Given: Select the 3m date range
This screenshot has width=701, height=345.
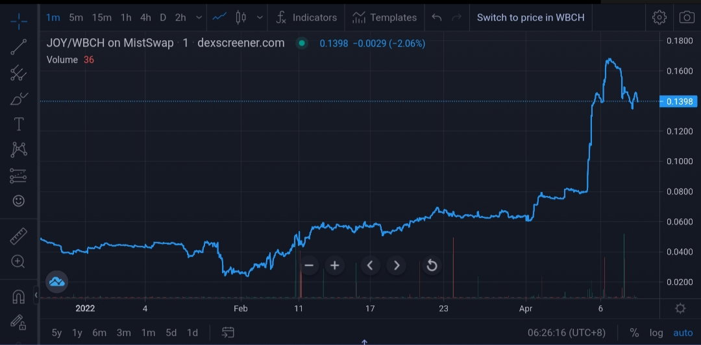Looking at the screenshot, I should (123, 333).
